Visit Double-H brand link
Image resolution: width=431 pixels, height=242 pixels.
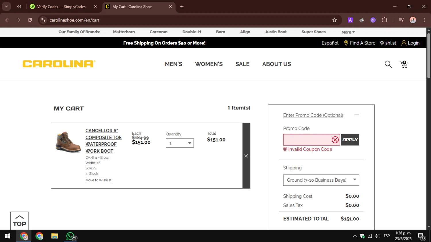click(x=192, y=32)
